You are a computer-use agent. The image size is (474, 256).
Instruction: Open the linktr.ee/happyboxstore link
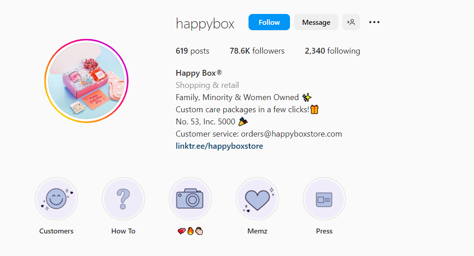pyautogui.click(x=219, y=146)
